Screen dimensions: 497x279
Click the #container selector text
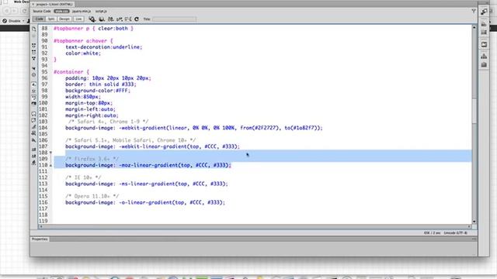tap(68, 72)
